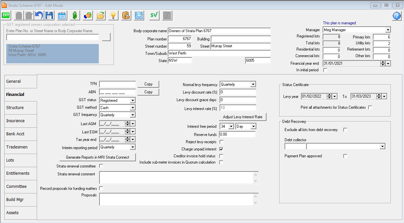Tick the Strata renewal committee checkbox
The image size is (404, 223).
[x=101, y=166]
